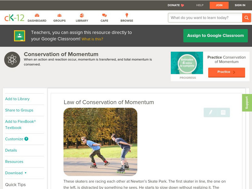Open Library via the backpack icon
Viewport: 252px width, 189px height.
[82, 15]
